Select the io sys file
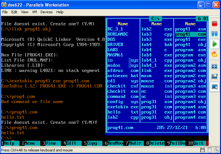221x154 pixels. click(x=123, y=60)
